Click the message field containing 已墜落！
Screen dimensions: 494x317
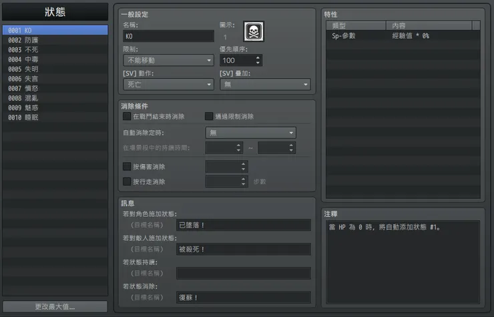click(x=244, y=225)
